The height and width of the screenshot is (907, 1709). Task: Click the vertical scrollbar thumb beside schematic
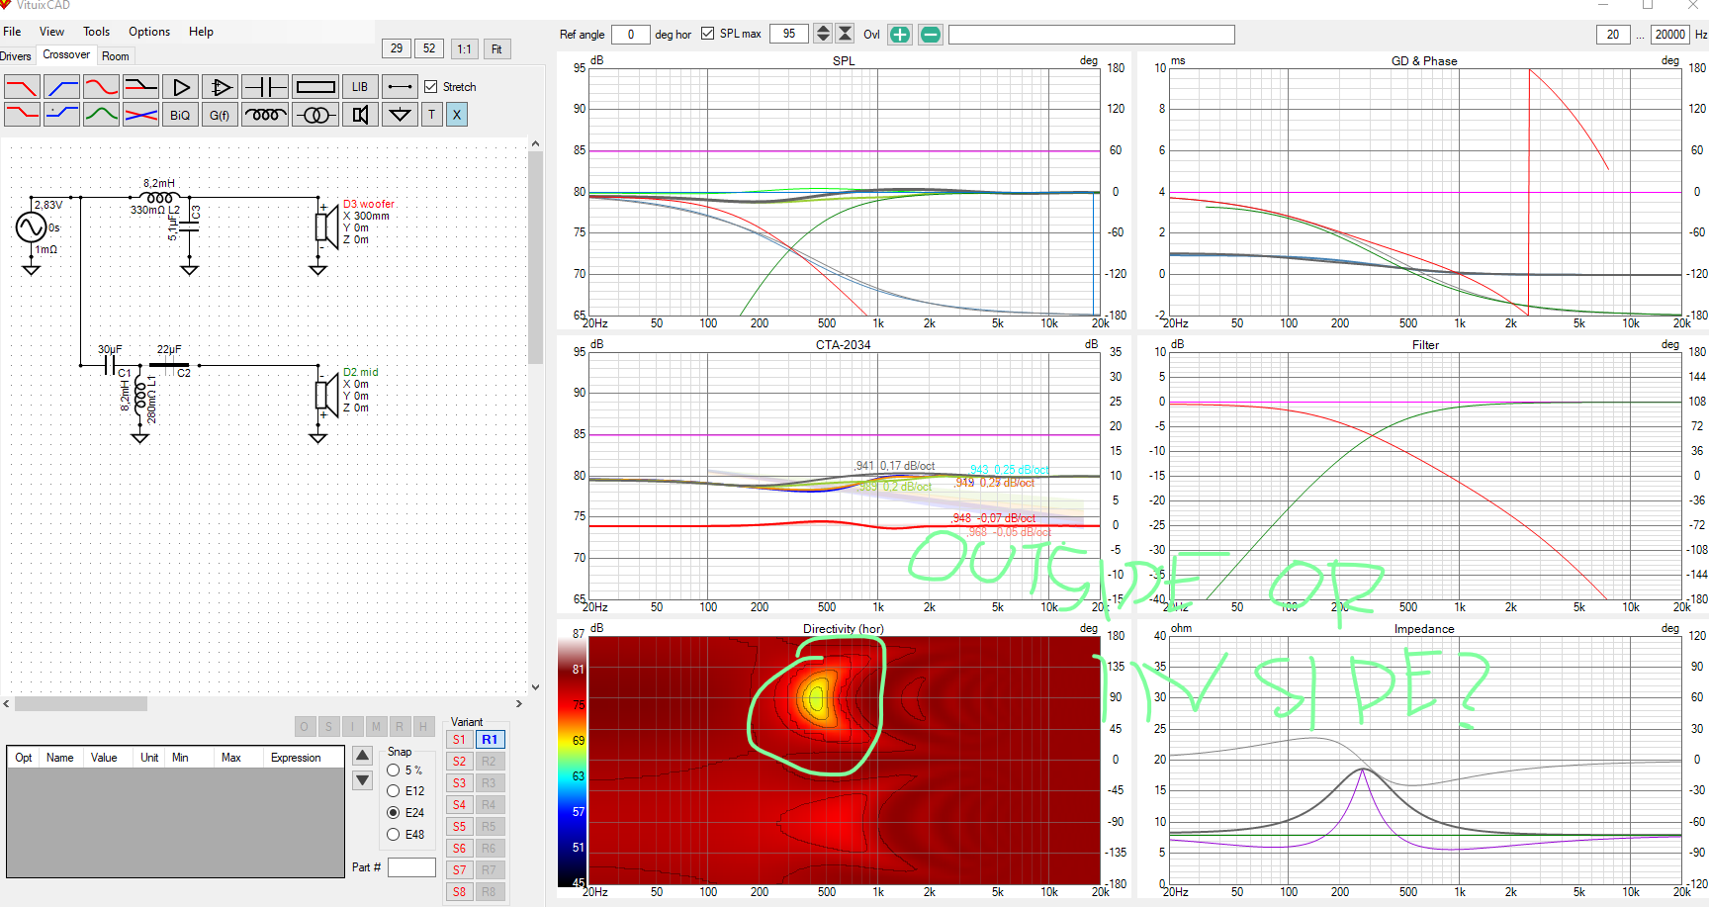point(535,257)
